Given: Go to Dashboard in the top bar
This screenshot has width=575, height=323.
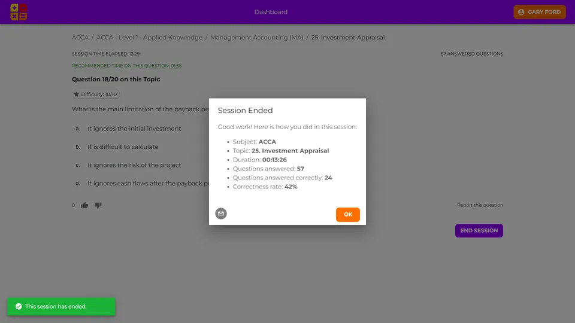Looking at the screenshot, I should point(271,12).
